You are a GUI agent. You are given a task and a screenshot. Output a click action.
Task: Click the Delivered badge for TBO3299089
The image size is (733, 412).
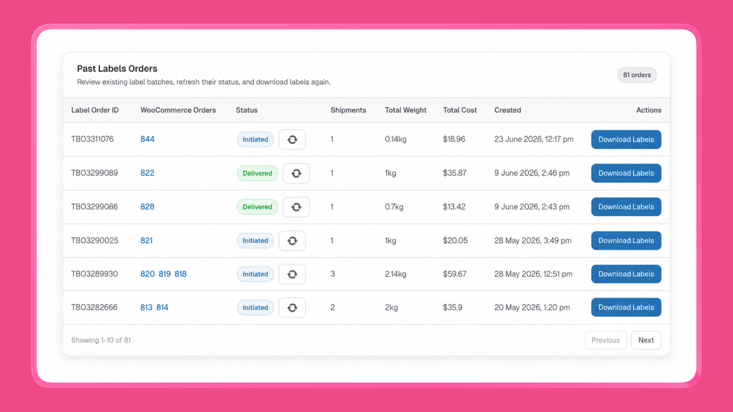257,173
